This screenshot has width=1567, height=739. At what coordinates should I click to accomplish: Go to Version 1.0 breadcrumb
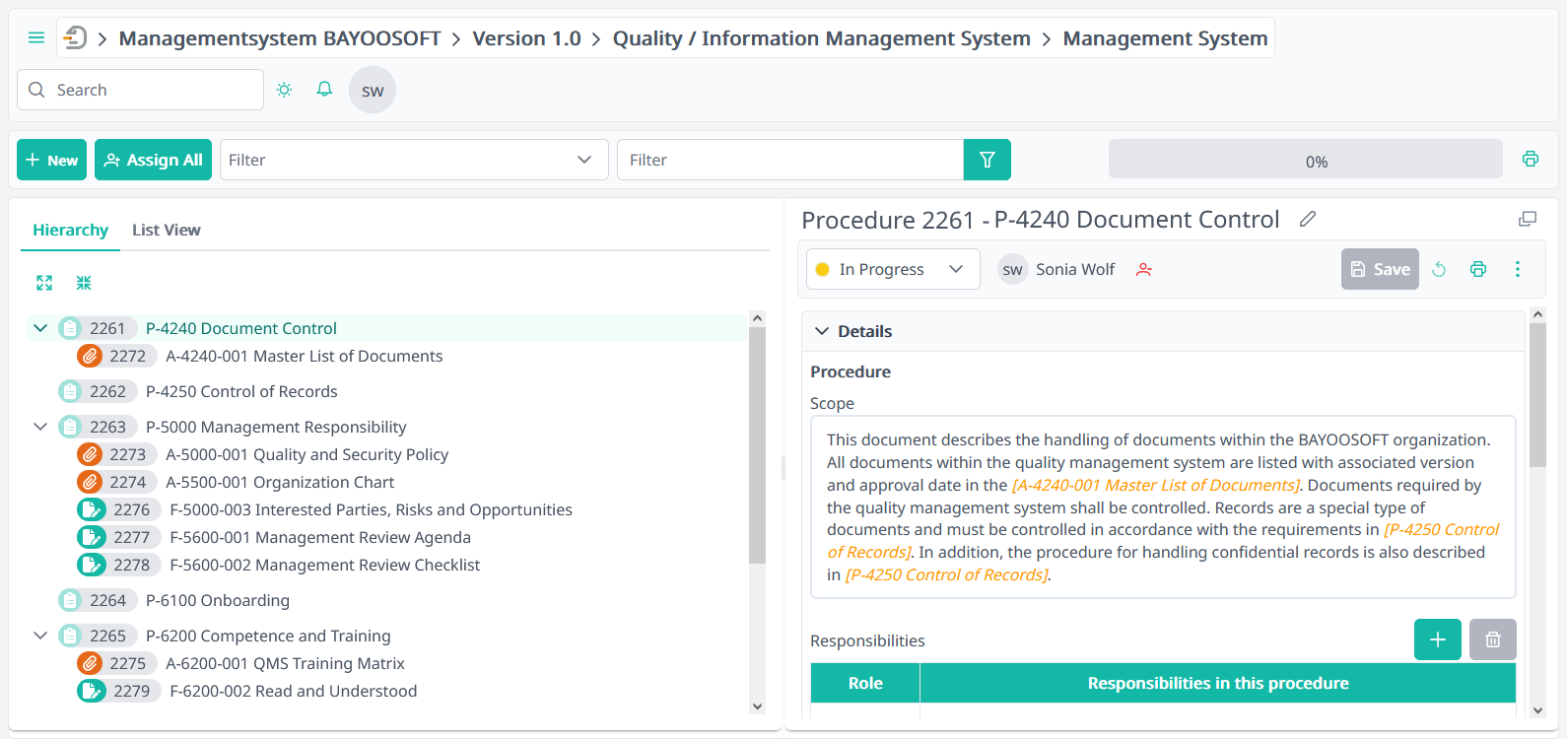(x=527, y=38)
